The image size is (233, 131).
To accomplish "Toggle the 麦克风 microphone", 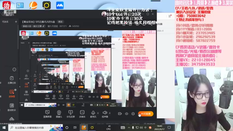I will tap(93, 114).
